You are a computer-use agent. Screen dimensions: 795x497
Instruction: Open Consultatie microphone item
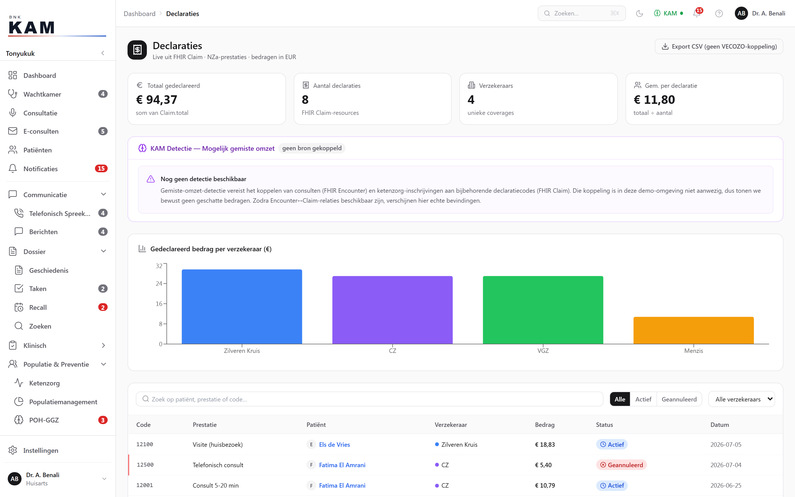coord(58,113)
